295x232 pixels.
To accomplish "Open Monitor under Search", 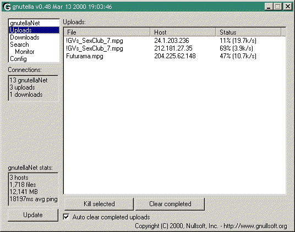I will (34, 52).
